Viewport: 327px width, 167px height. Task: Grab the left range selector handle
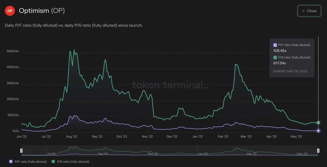[21, 151]
